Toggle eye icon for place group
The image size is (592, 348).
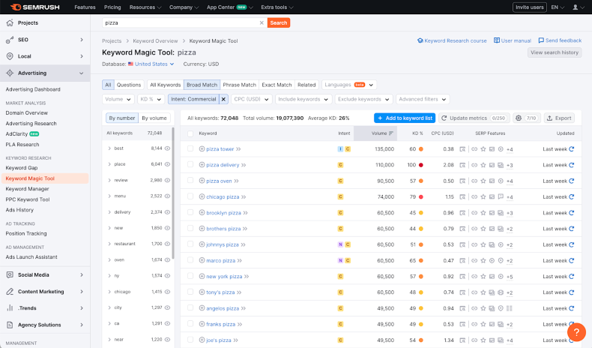pos(167,164)
